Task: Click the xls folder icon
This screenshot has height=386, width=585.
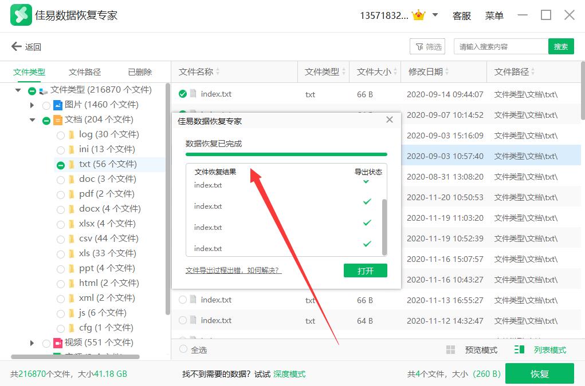Action: tap(71, 254)
